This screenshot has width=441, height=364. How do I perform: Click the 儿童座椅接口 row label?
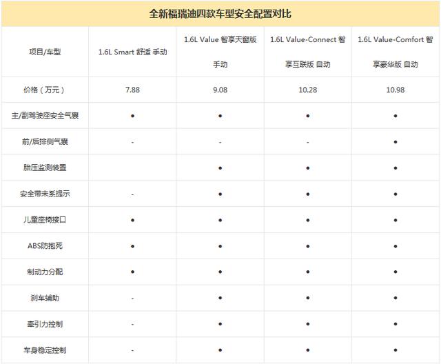[45, 220]
